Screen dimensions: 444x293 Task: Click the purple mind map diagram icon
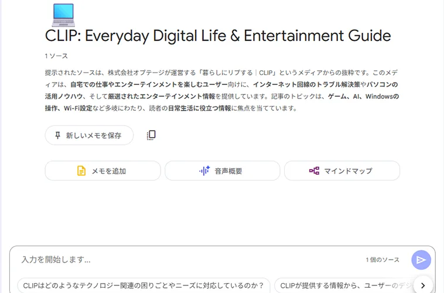pos(315,171)
